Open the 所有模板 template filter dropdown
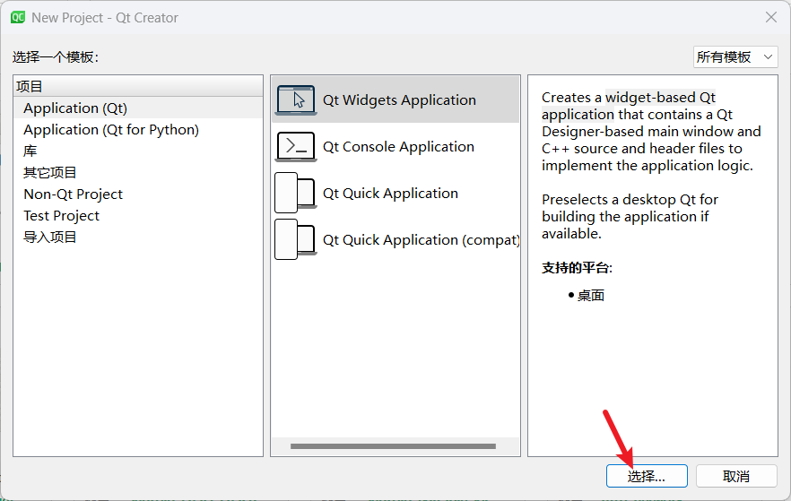The image size is (791, 501). (735, 57)
